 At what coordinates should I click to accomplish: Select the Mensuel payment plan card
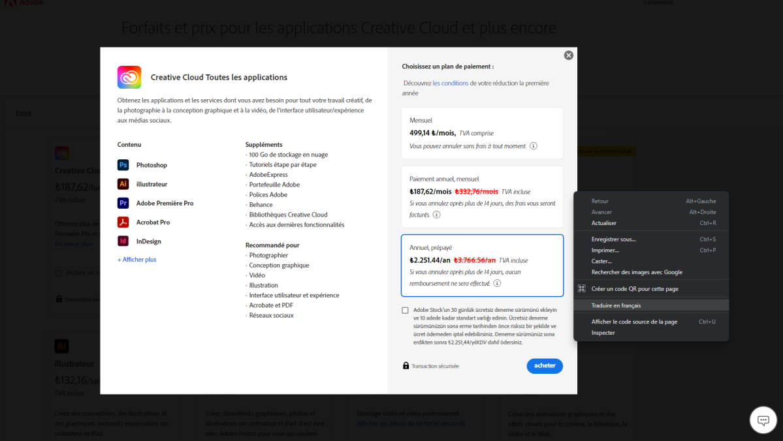482,133
